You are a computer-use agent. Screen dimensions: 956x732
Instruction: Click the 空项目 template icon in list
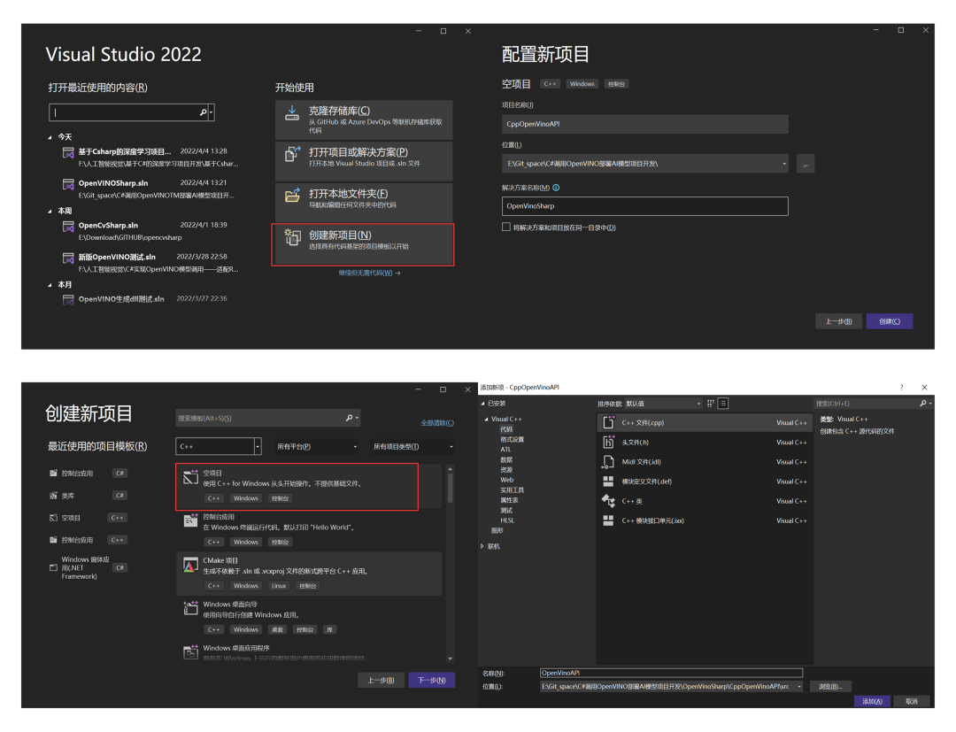191,476
